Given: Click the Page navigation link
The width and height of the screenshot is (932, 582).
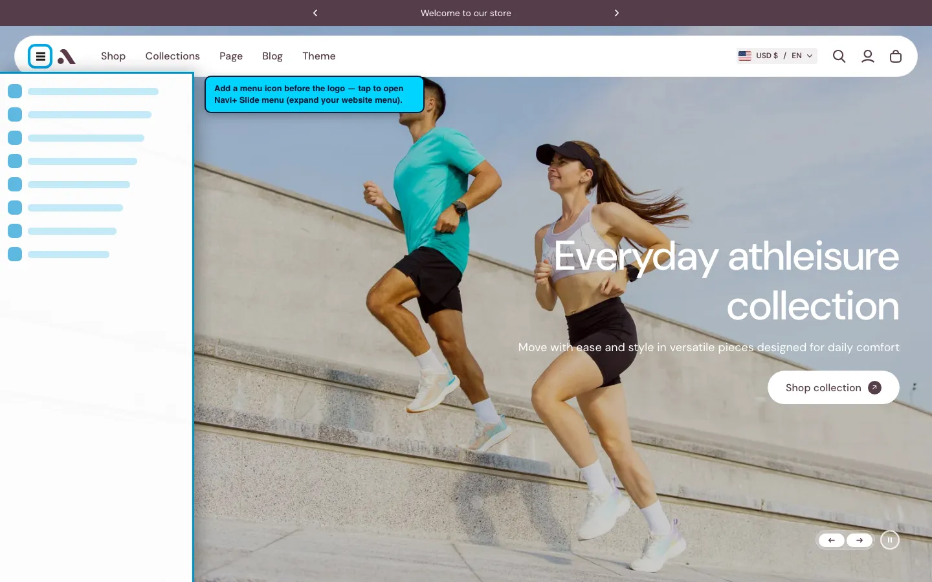Looking at the screenshot, I should point(231,56).
